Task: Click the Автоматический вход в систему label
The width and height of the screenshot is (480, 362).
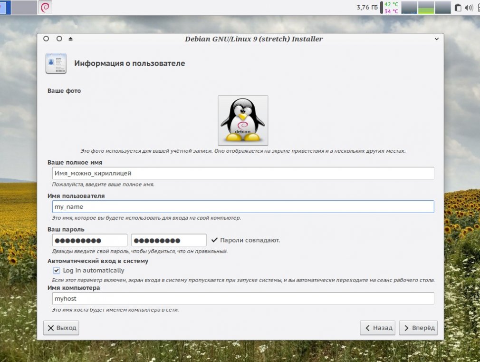Action: coord(97,261)
